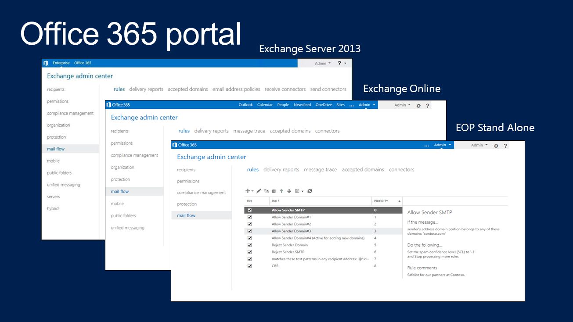Open receive connectors tab in Exchange 2013 window
The image size is (573, 322).
[285, 89]
